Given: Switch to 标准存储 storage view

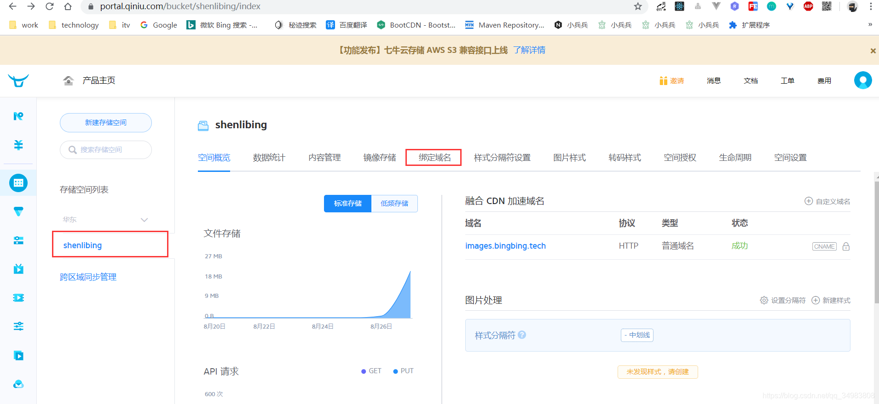Looking at the screenshot, I should 347,204.
